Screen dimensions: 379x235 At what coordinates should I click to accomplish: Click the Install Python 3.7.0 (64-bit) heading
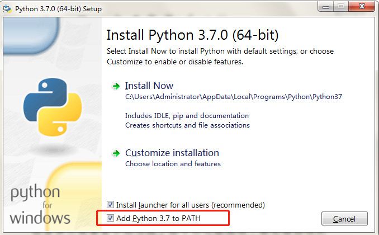[x=193, y=35]
